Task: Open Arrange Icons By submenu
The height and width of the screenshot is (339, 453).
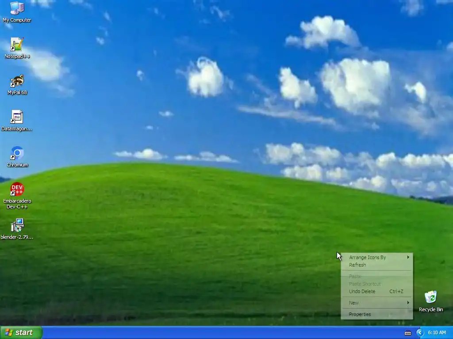Action: point(377,257)
